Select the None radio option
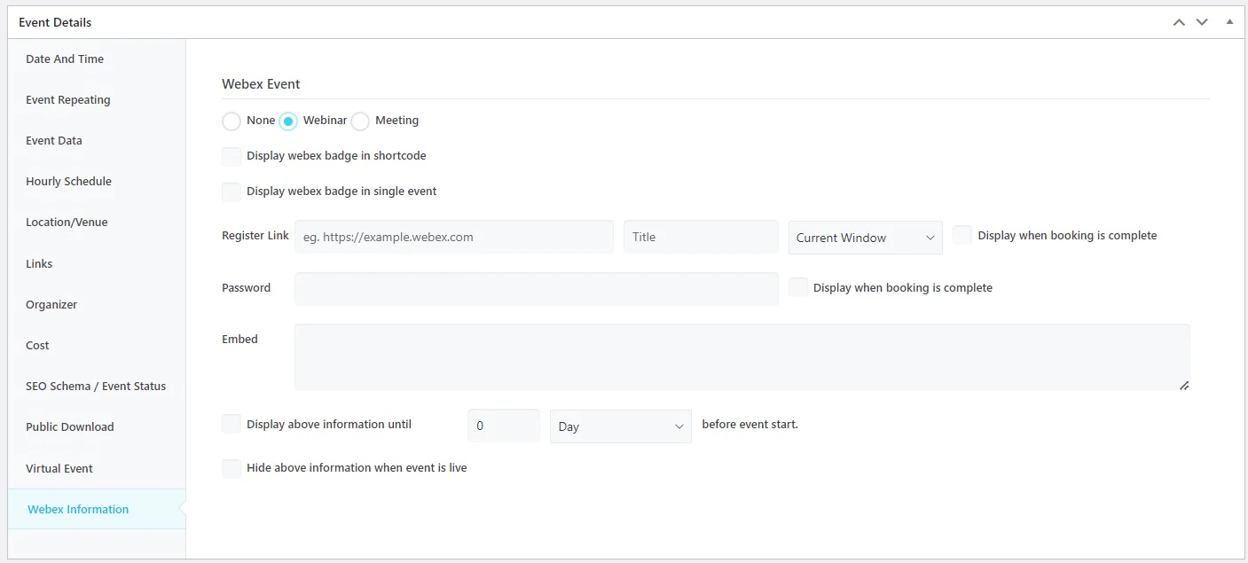 [x=232, y=121]
